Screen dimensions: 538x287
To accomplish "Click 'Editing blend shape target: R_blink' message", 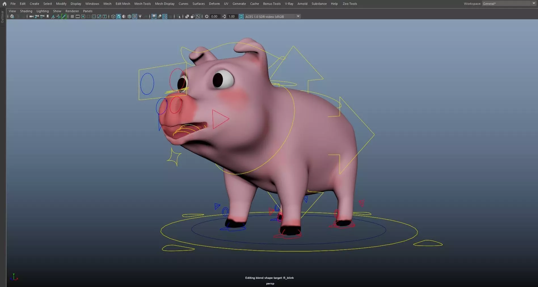I will (269, 278).
